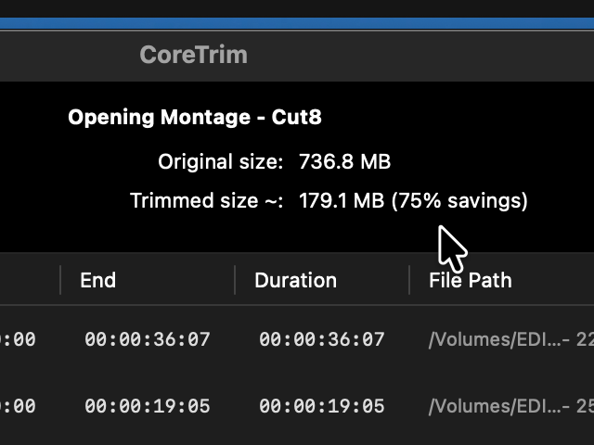Viewport: 594px width, 445px height.
Task: Click the Original size label
Action: tap(221, 162)
